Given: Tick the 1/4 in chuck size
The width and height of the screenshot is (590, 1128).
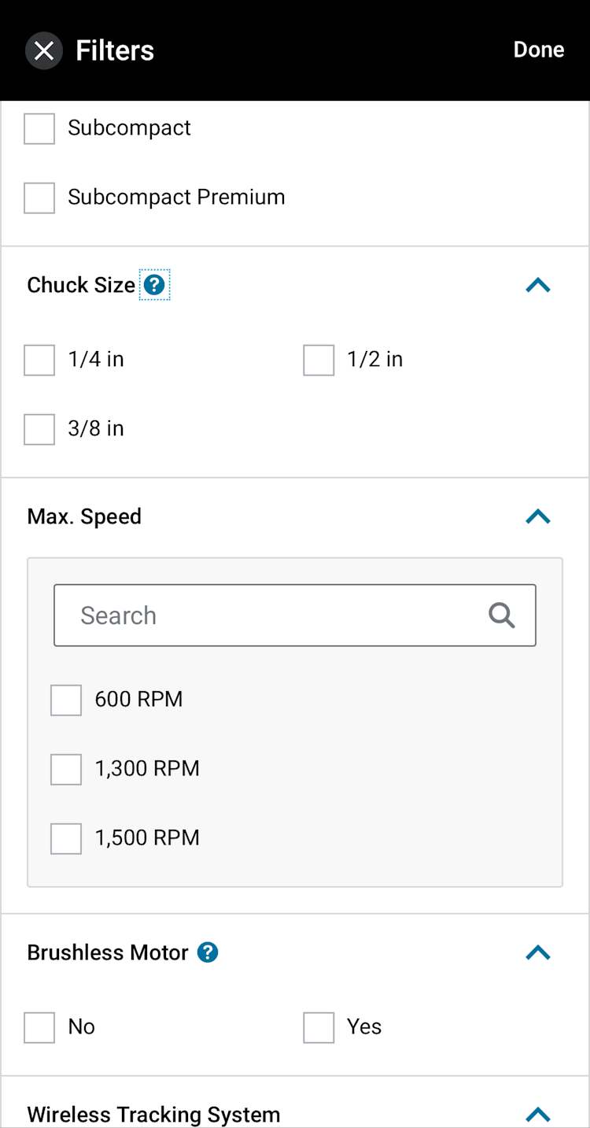Looking at the screenshot, I should (39, 360).
